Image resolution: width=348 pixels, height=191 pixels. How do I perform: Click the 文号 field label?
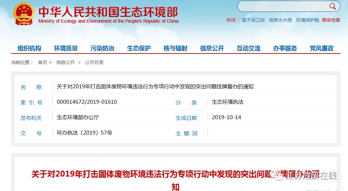point(31,134)
